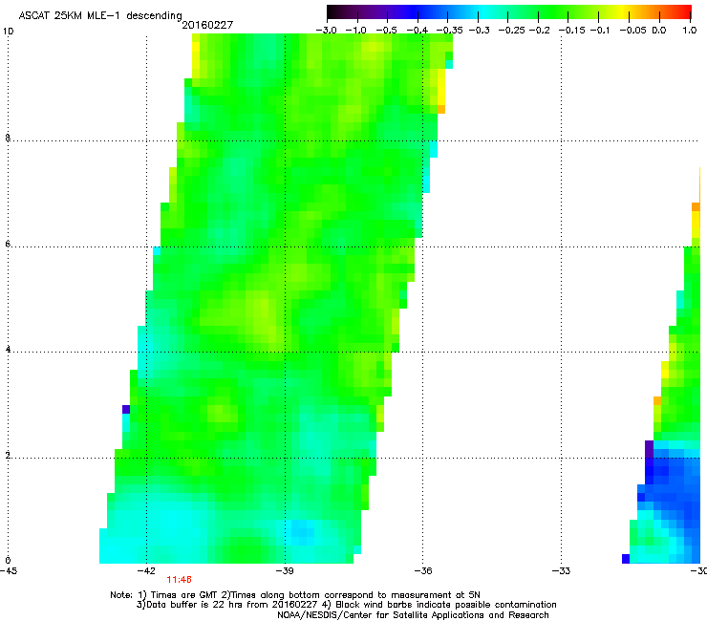Select the "-0.05" color scale label
Viewport: 707px width, 621px height.
[633, 31]
